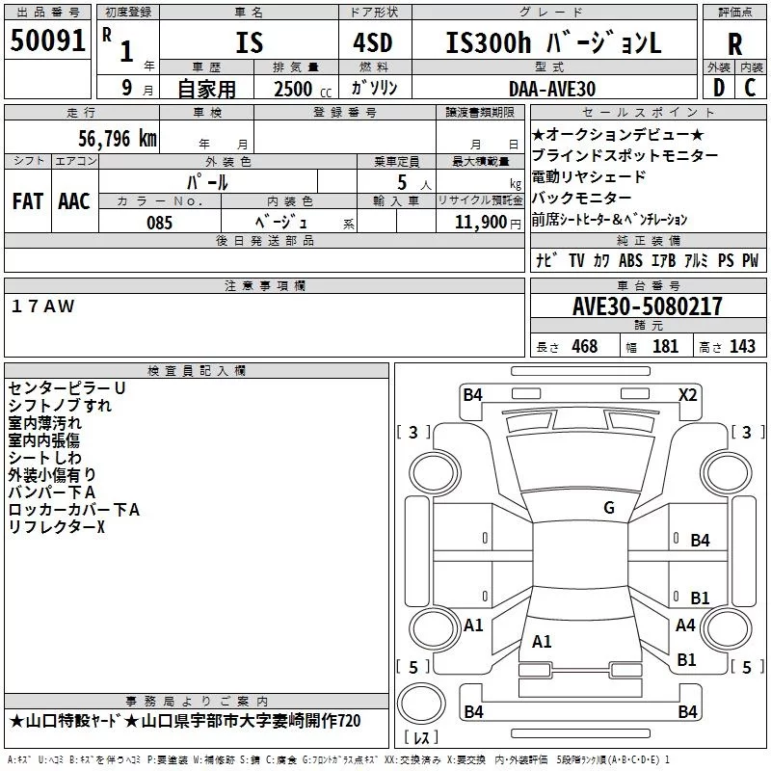
Task: Select the '前席シートヒーター&ベンチレーション' line
Action: pos(610,220)
